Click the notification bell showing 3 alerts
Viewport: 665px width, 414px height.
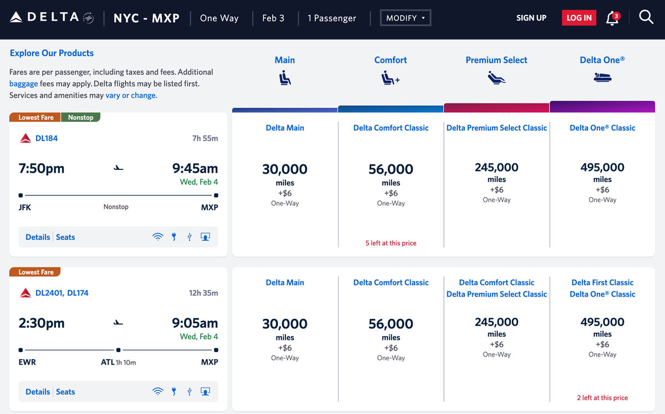pyautogui.click(x=612, y=17)
